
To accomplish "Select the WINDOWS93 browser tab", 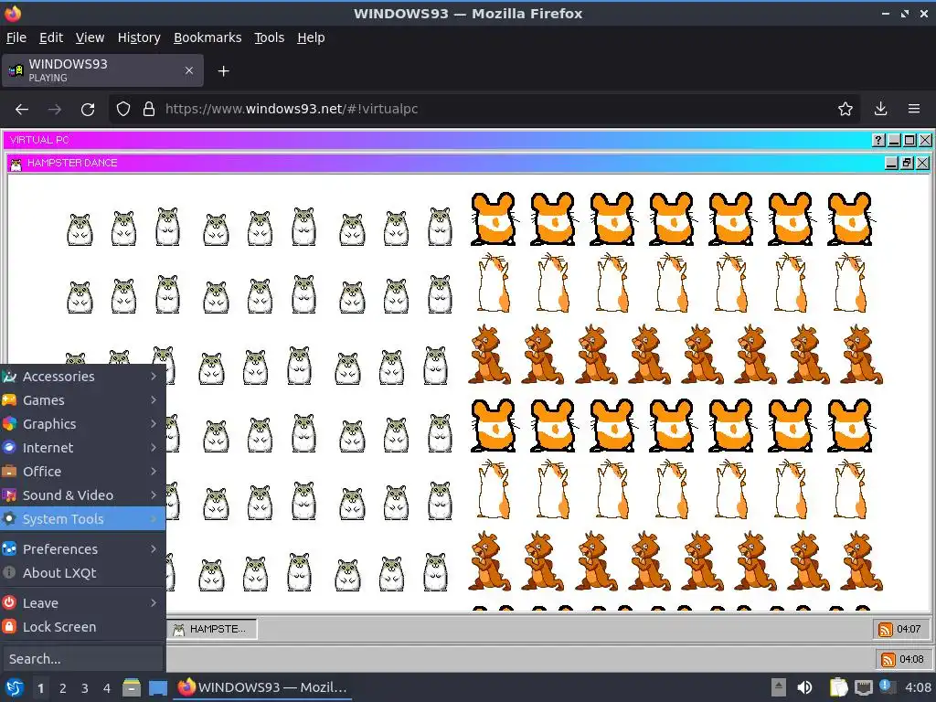I will coord(102,70).
